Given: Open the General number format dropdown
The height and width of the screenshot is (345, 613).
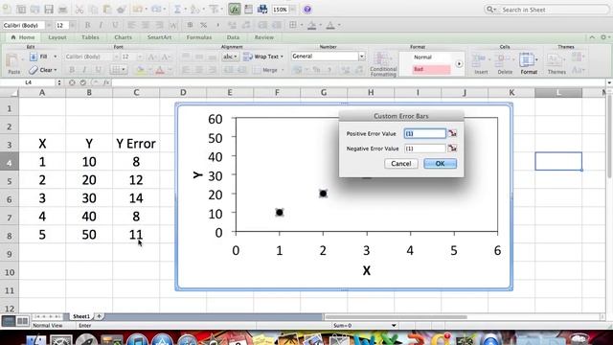Looking at the screenshot, I should point(362,57).
